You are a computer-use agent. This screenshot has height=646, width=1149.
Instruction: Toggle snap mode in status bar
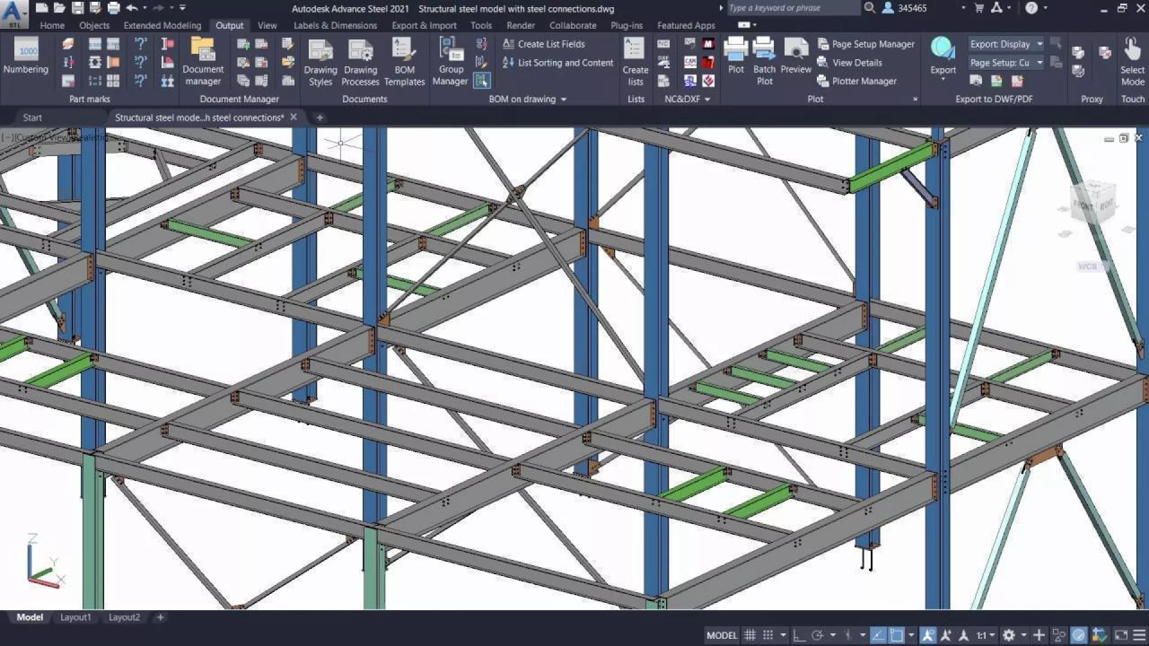point(768,635)
